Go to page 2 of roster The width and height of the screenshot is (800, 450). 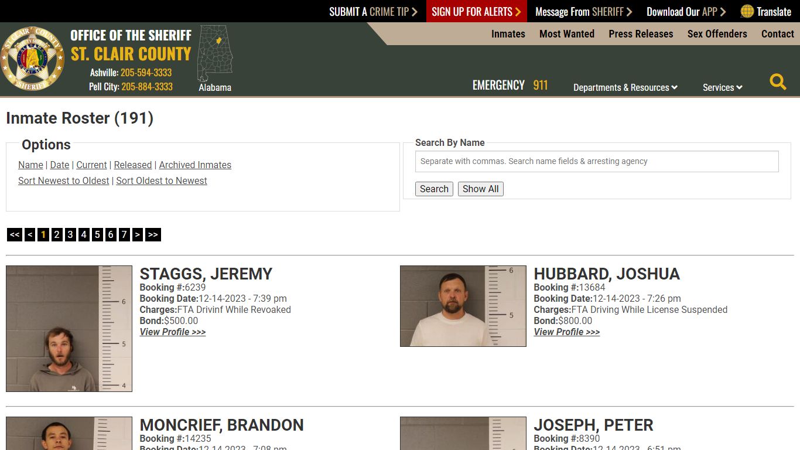click(57, 234)
